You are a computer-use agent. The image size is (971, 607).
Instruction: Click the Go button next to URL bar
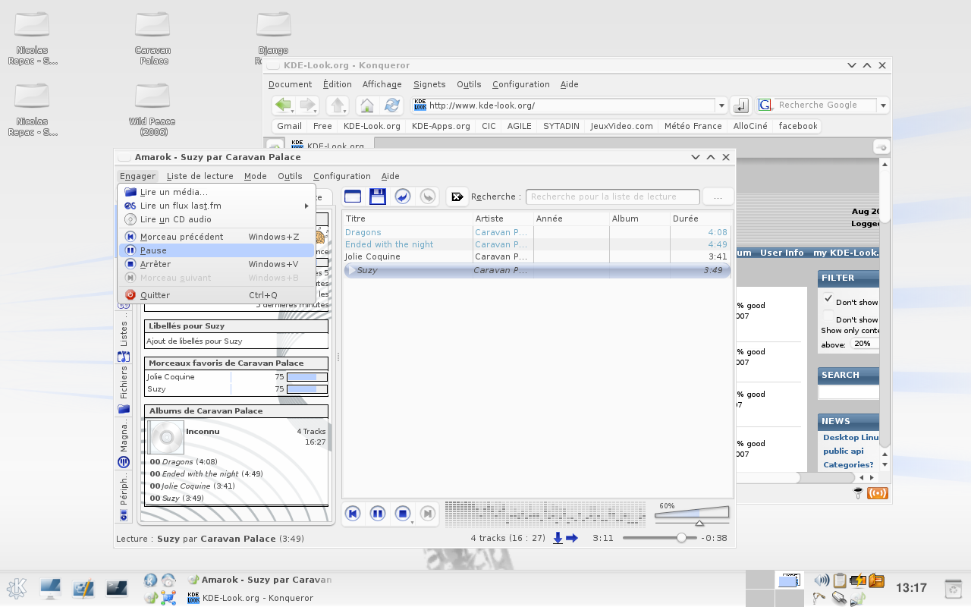(x=742, y=105)
